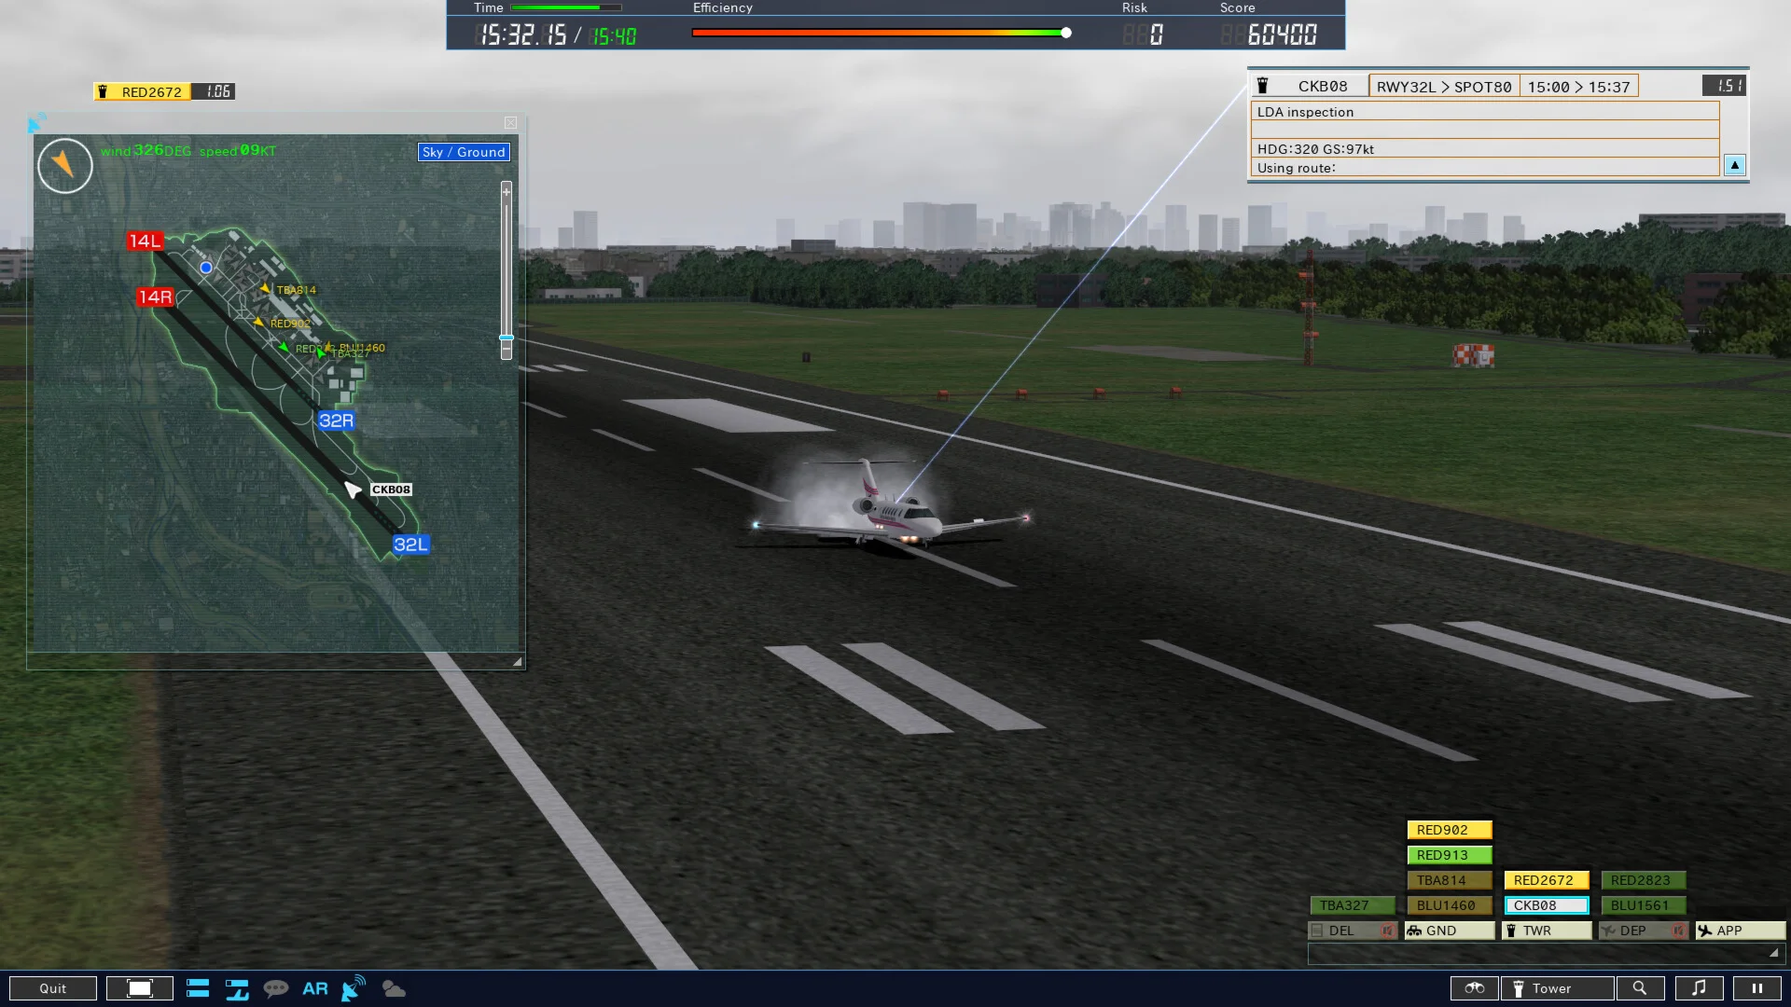Click the binoculars view button
The image size is (1791, 1007).
coord(1474,988)
